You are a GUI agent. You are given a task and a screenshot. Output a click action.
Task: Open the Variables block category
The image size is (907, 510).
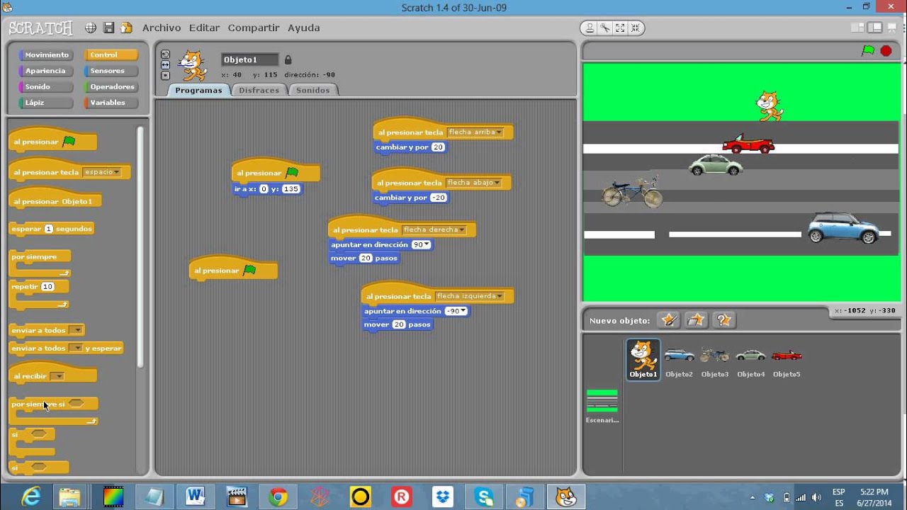(111, 103)
